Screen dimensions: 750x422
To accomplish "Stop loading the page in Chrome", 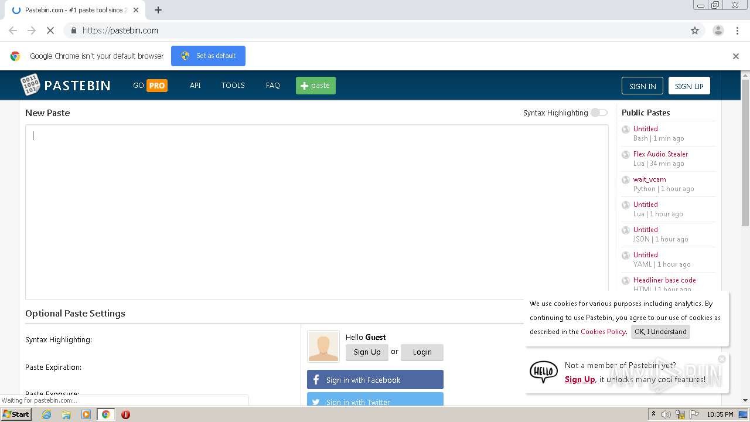I will pos(50,30).
